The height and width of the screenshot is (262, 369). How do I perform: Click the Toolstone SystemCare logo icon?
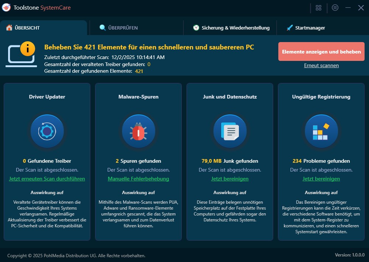point(6,8)
